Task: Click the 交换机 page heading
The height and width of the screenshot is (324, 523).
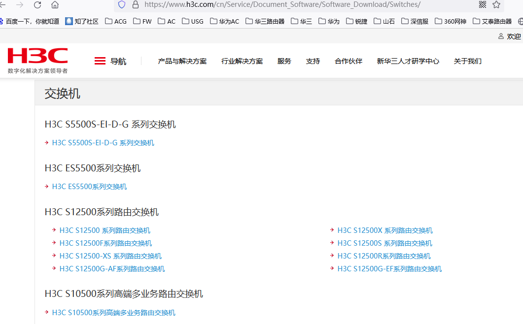Action: click(63, 94)
